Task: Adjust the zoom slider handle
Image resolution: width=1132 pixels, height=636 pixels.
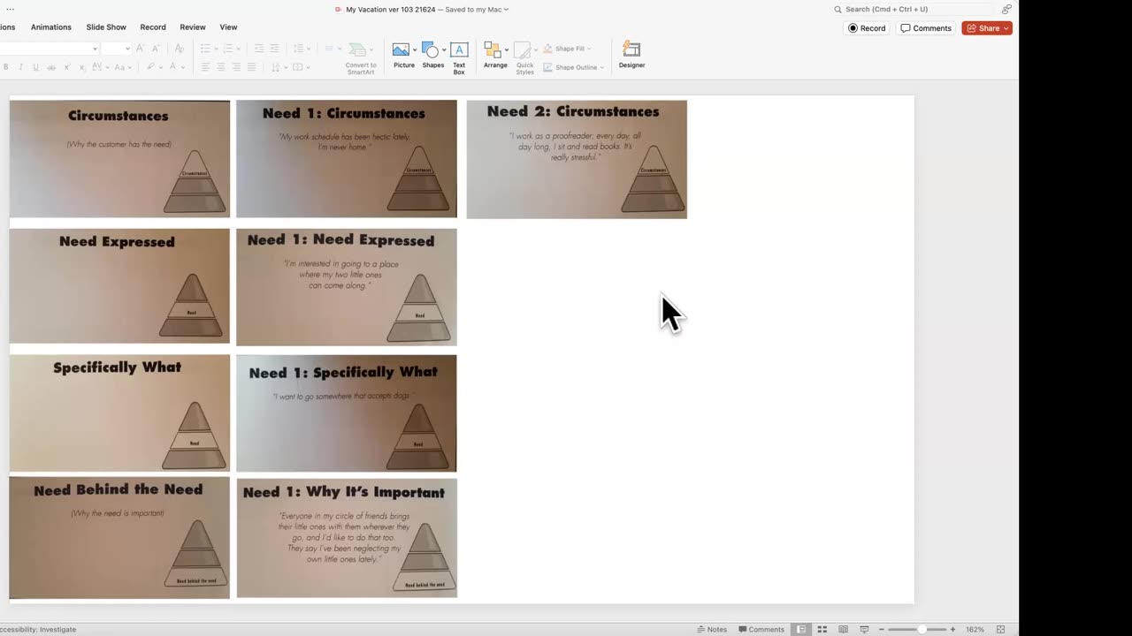Action: [x=922, y=629]
